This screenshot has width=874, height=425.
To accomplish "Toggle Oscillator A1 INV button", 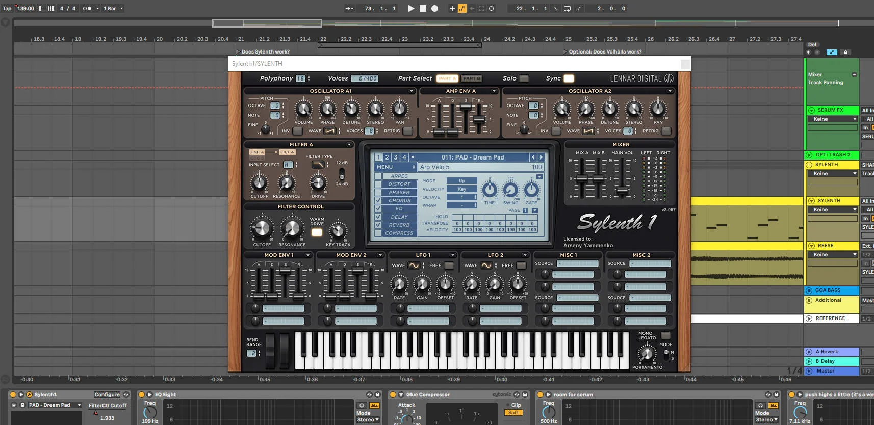I will click(298, 131).
